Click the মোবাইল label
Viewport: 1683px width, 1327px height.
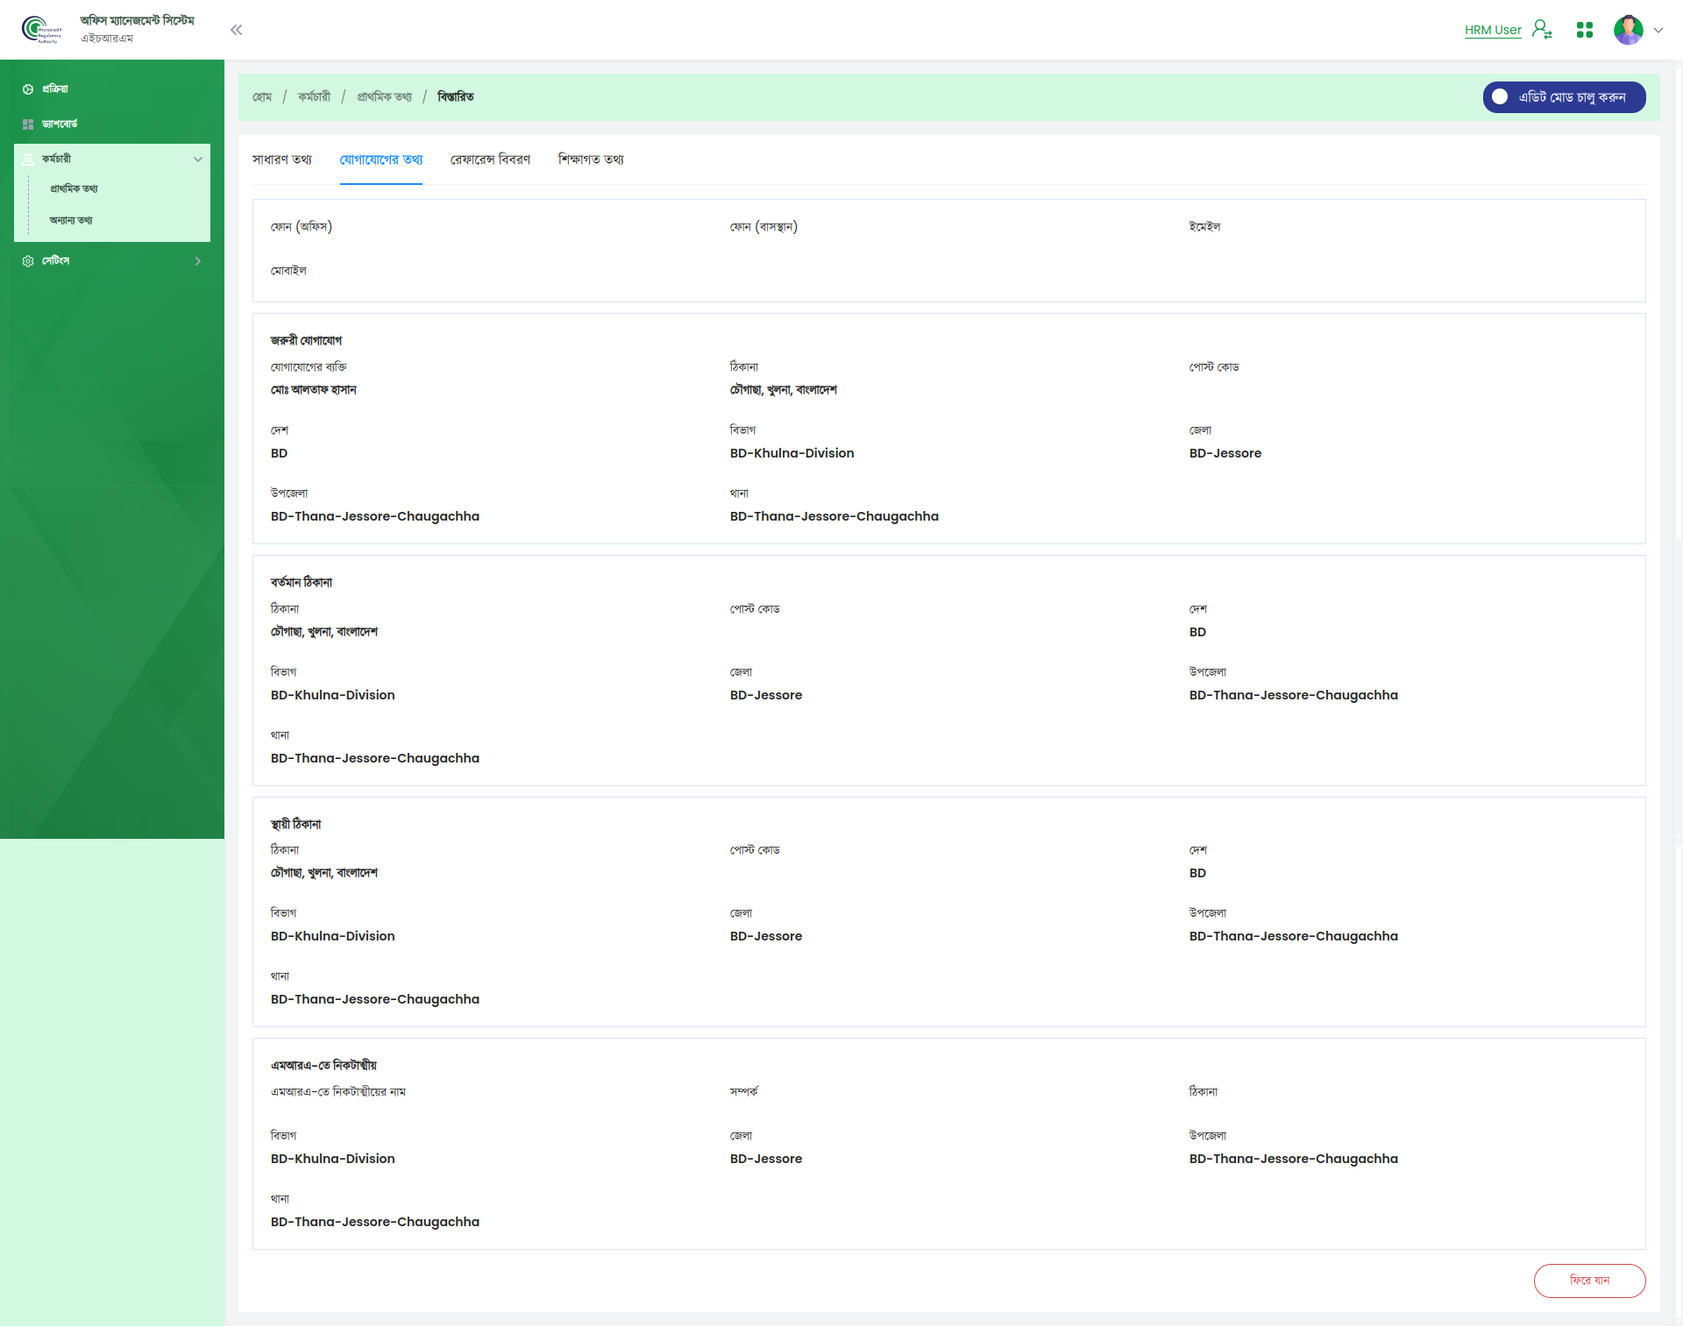pyautogui.click(x=288, y=271)
